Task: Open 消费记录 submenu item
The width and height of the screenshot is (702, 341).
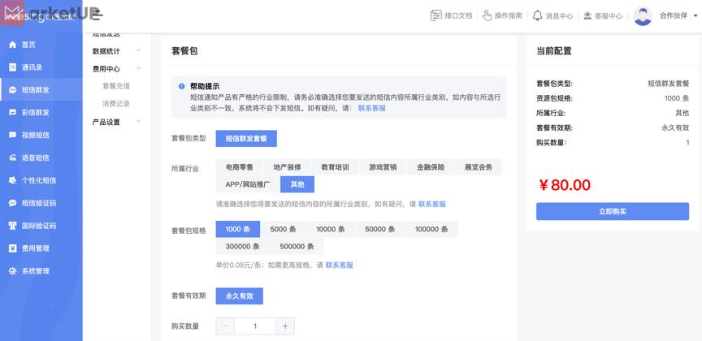Action: 116,103
